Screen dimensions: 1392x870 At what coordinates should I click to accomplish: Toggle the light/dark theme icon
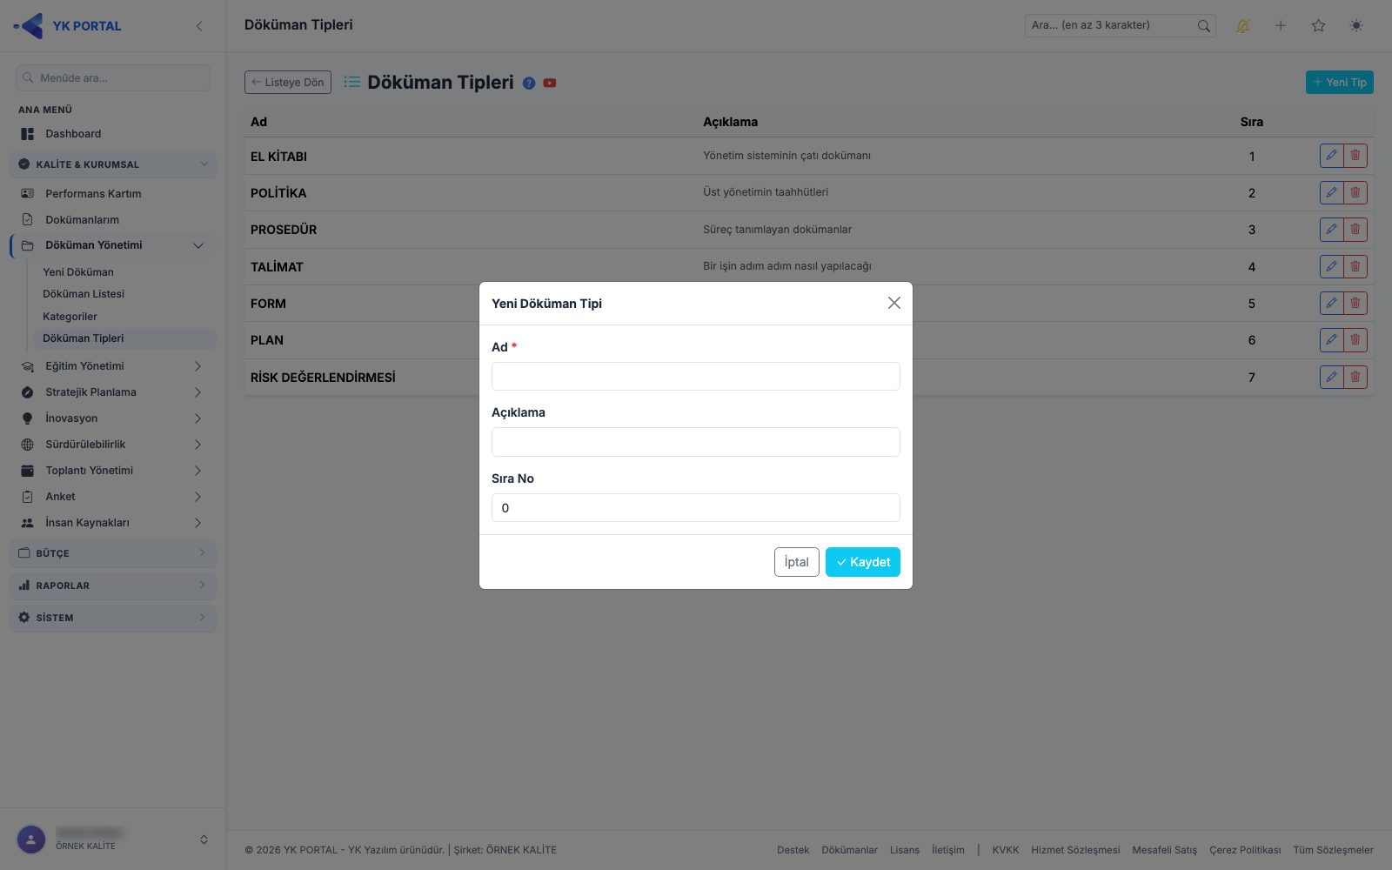coord(1356,25)
